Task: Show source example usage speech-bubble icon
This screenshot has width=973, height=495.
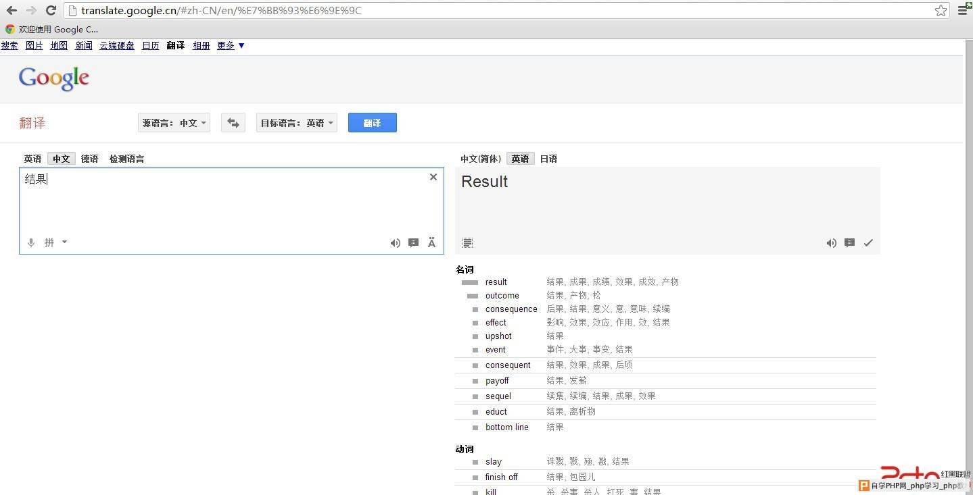Action: coord(414,243)
